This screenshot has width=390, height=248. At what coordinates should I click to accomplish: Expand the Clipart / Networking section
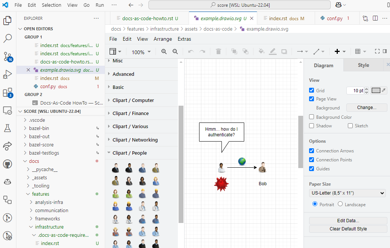click(x=135, y=140)
